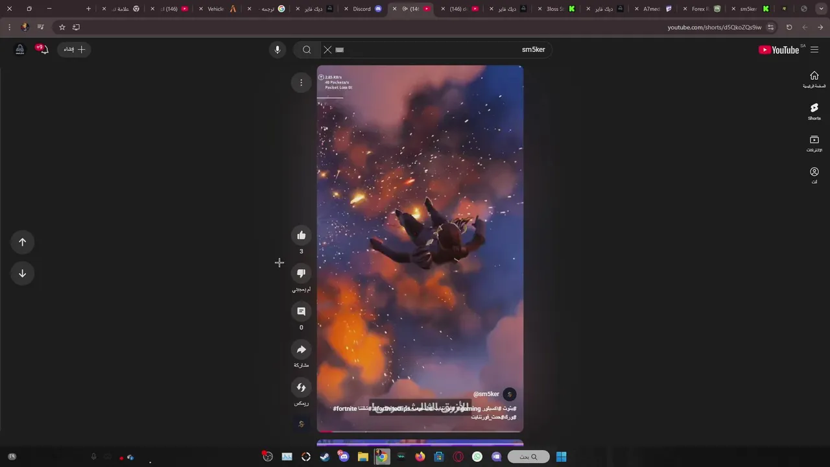
Task: Open a new browser tab
Action: 88,9
